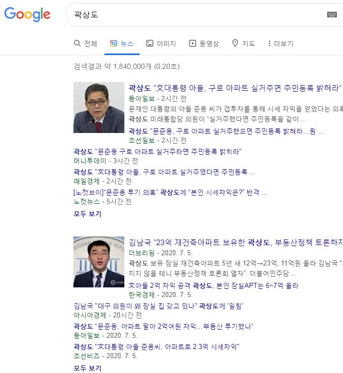Open 조선일보 headline 문준용, 구로 아파트 실거주했으면
This screenshot has height=373, width=343.
tap(226, 131)
